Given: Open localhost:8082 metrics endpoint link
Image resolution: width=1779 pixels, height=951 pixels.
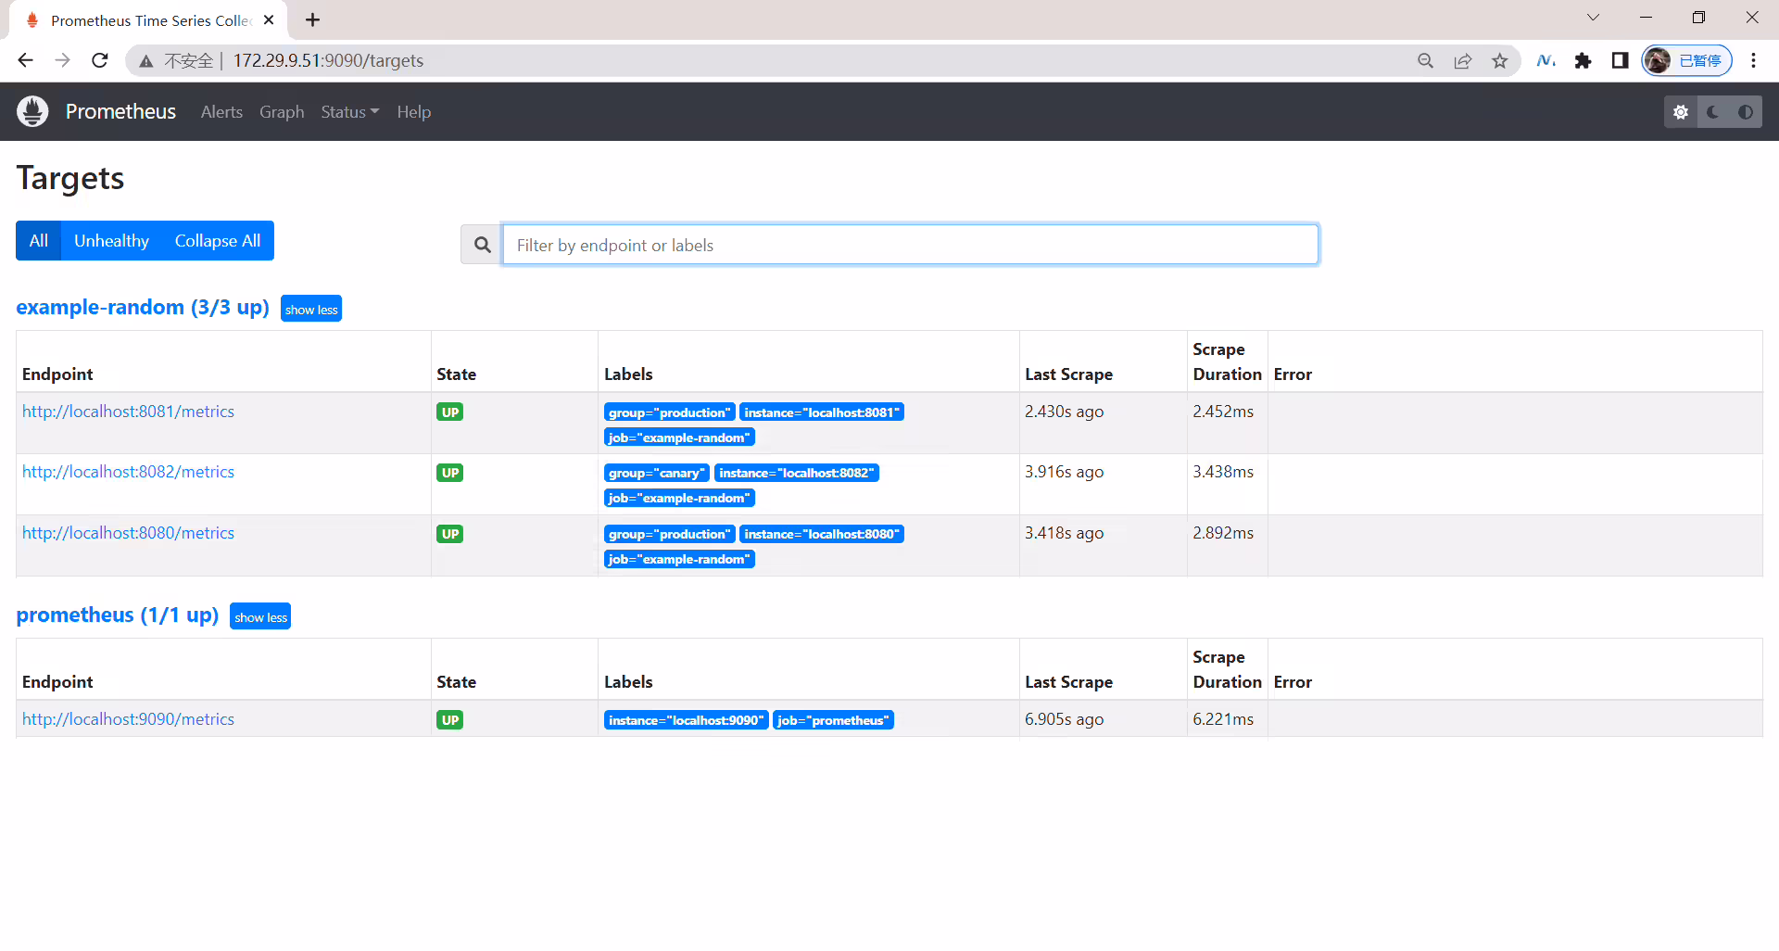Looking at the screenshot, I should pyautogui.click(x=128, y=472).
